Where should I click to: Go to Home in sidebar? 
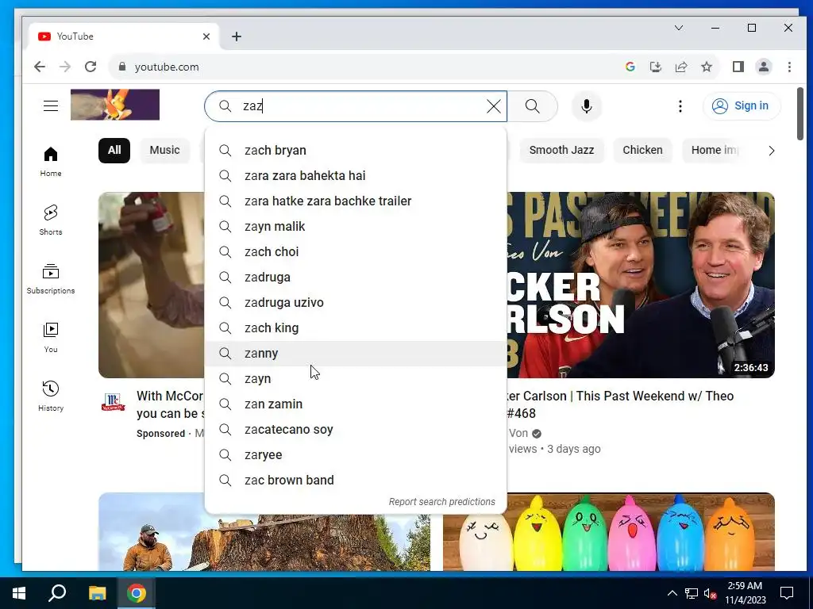51,162
